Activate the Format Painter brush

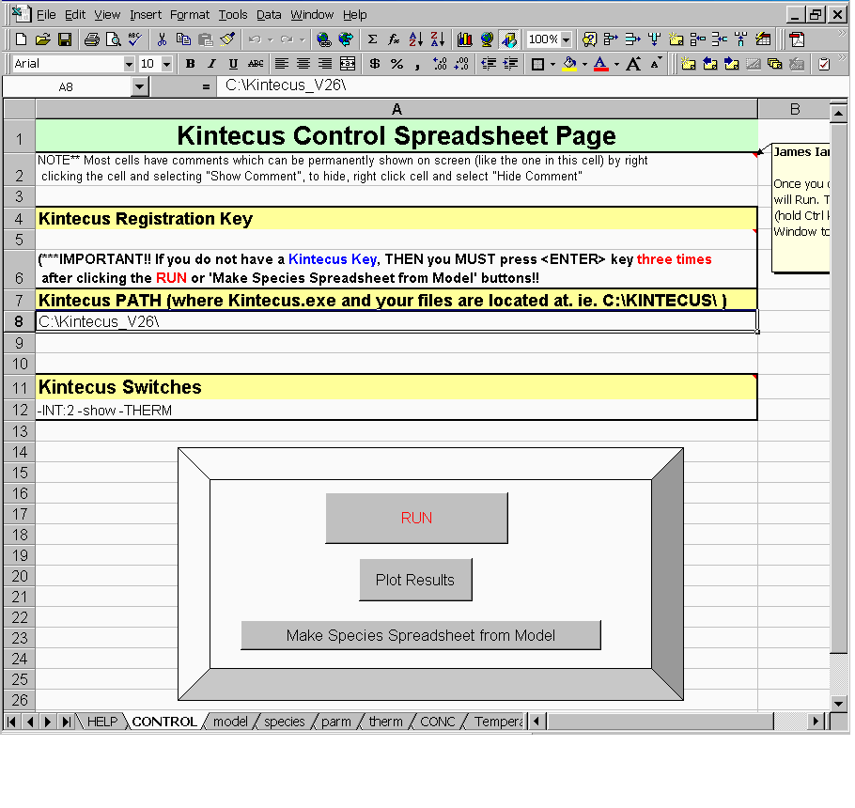coord(227,39)
